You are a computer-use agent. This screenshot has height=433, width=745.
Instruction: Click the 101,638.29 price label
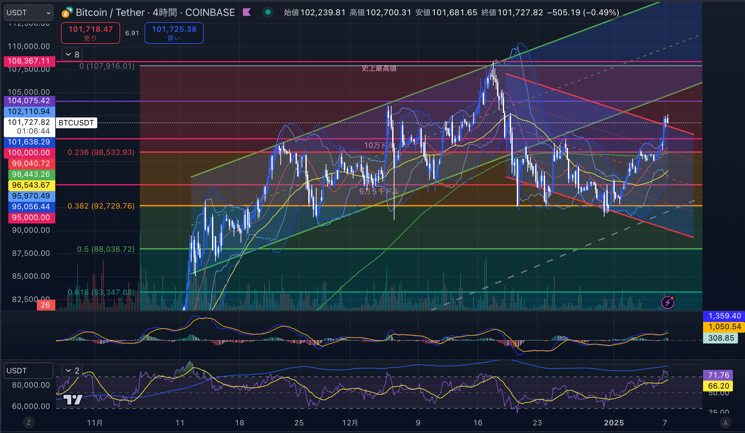[29, 142]
